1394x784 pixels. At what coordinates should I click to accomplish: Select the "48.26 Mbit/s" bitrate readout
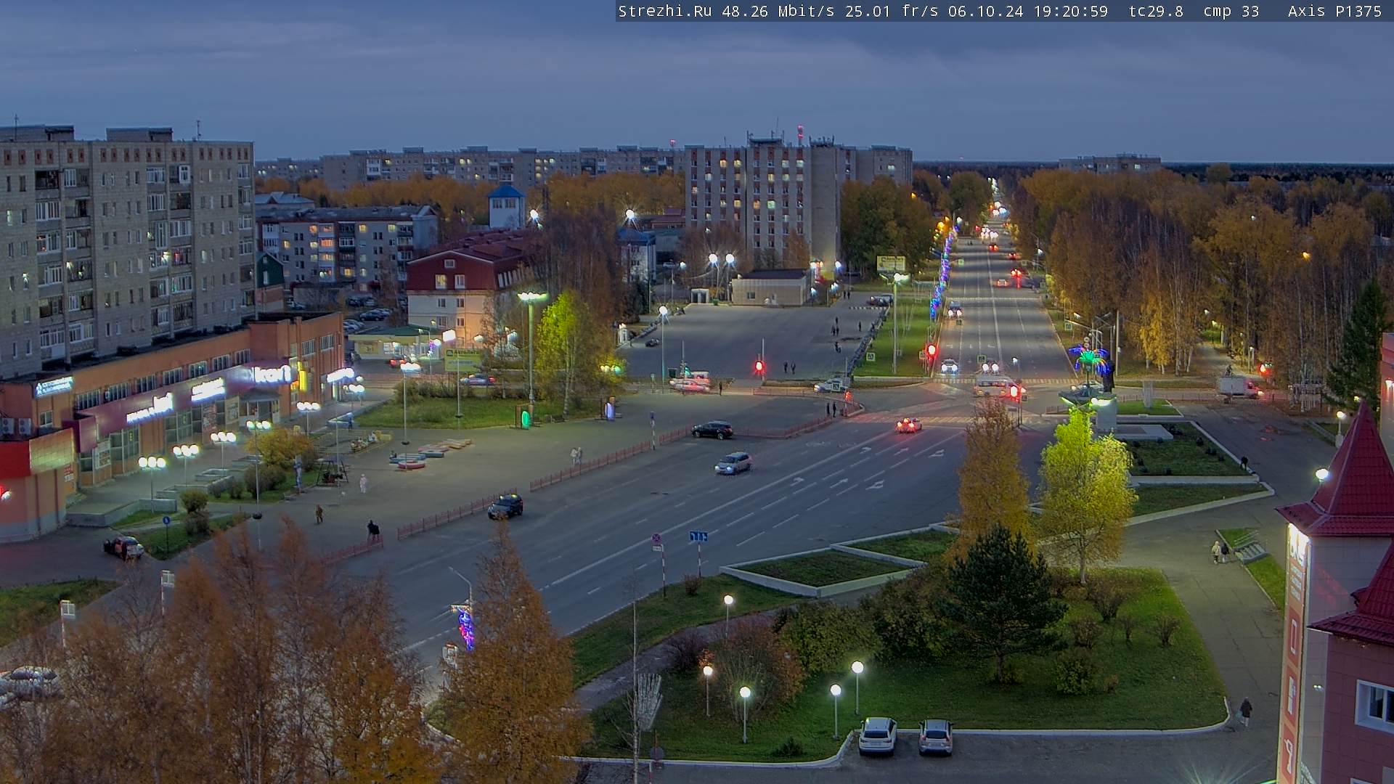pos(778,12)
